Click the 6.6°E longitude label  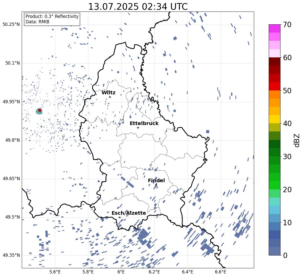point(221,272)
